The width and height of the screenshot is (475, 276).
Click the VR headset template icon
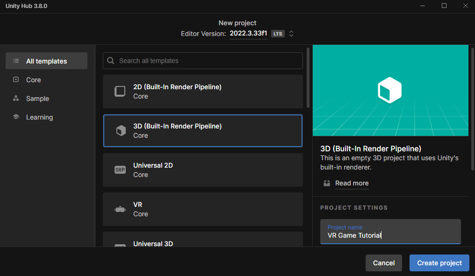coord(120,209)
